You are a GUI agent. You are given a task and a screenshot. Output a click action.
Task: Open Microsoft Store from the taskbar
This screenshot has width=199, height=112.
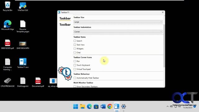96,106
